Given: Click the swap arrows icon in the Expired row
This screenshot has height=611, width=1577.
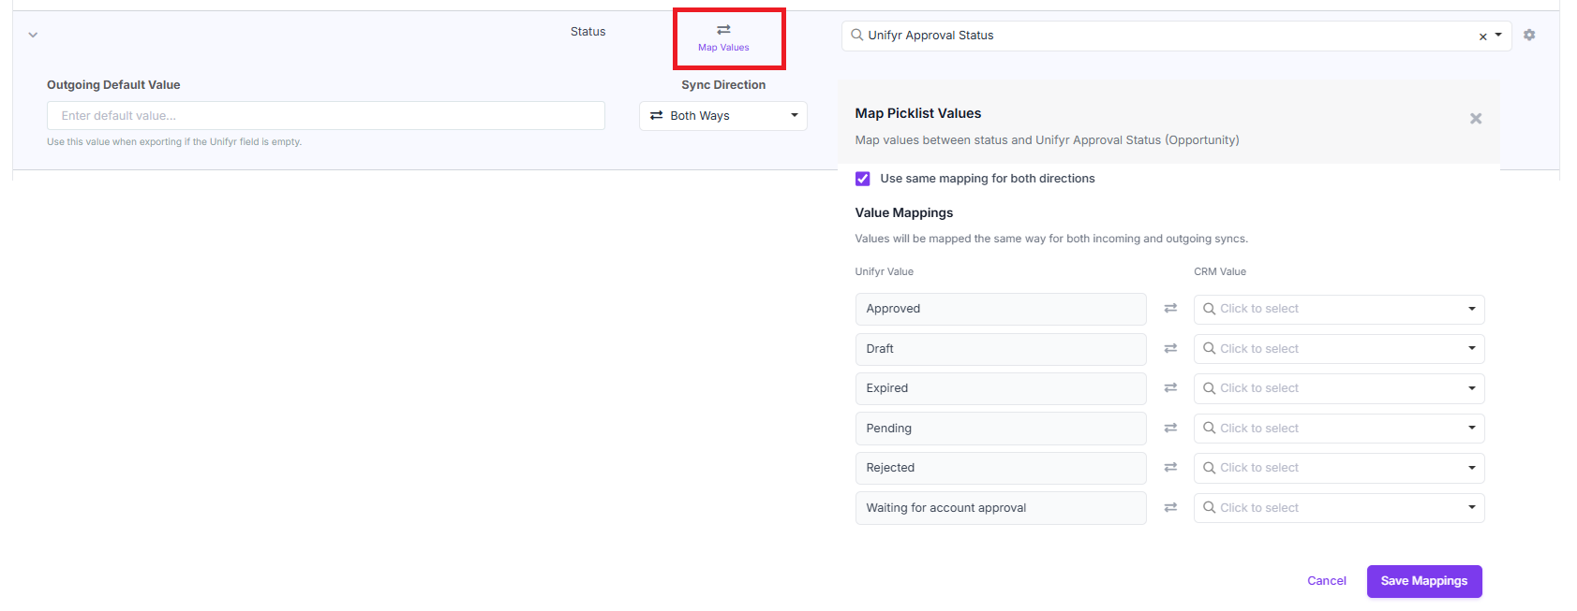Looking at the screenshot, I should (x=1170, y=387).
